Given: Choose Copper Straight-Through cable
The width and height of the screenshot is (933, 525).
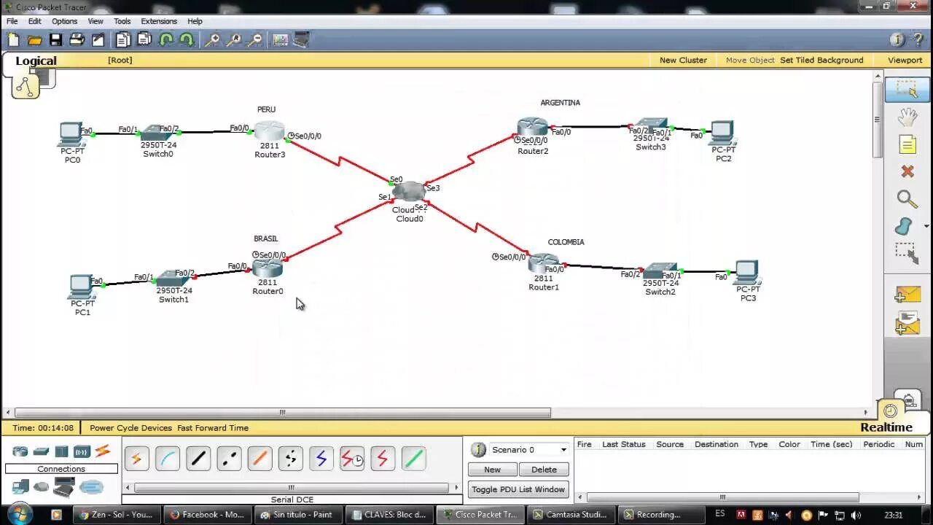Looking at the screenshot, I should coord(198,459).
